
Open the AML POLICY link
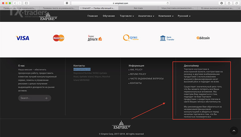(136, 69)
